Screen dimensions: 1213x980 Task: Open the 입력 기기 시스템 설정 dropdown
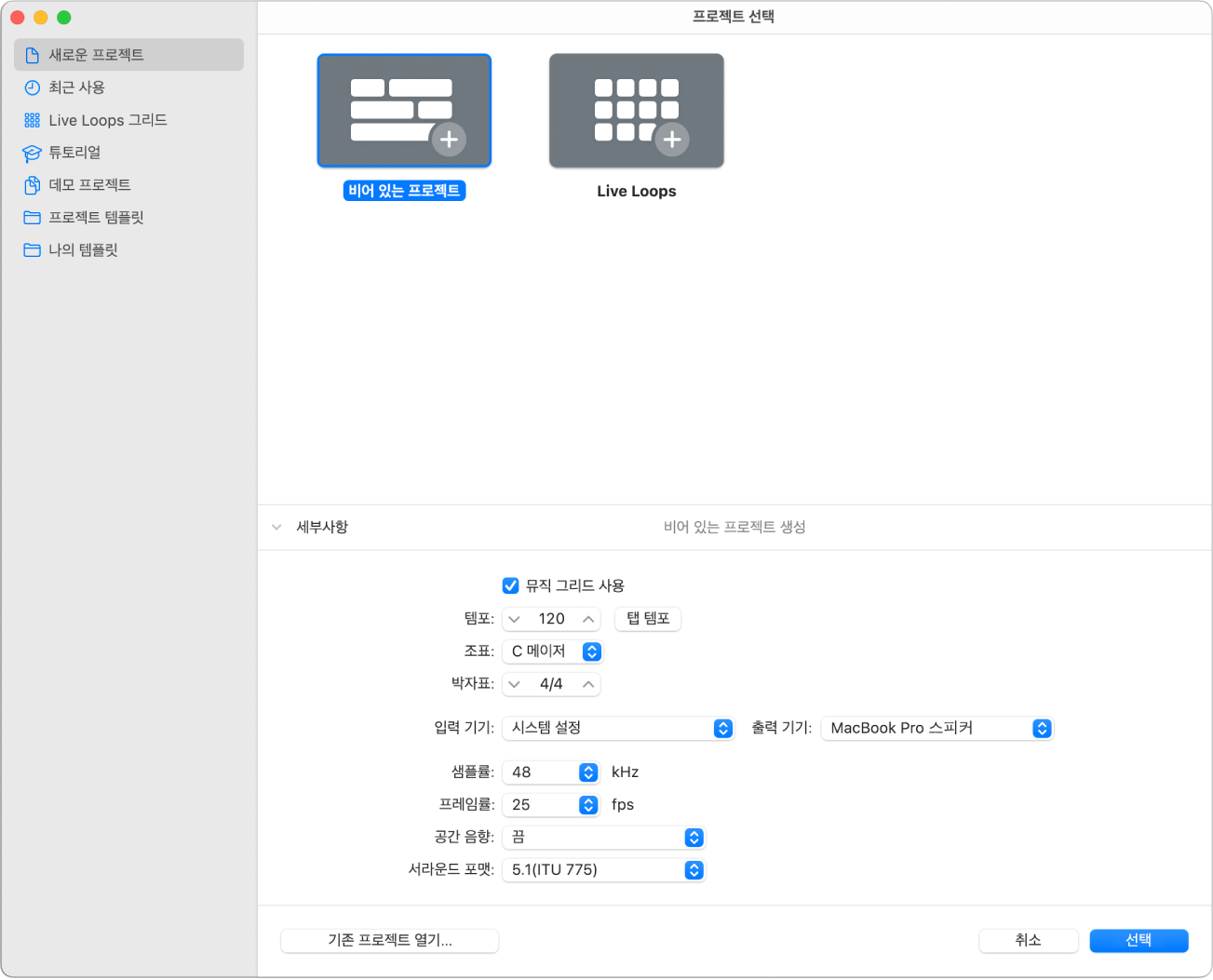(618, 728)
